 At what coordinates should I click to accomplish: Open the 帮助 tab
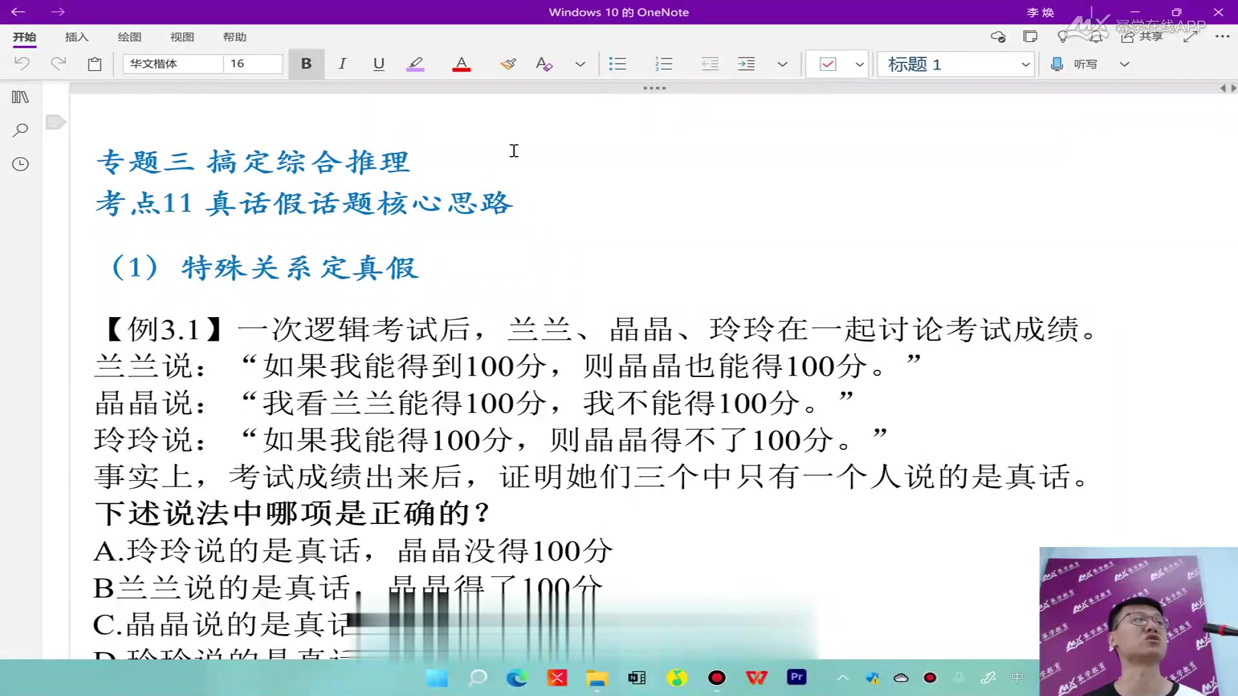(x=235, y=37)
